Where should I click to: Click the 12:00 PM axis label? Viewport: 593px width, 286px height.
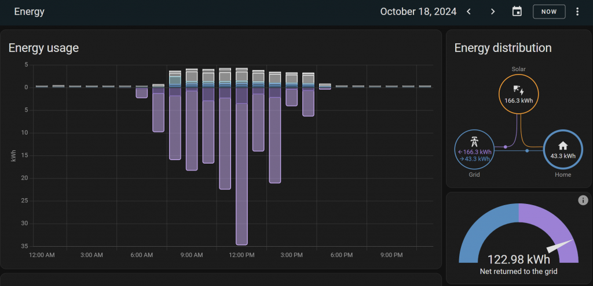coord(241,255)
